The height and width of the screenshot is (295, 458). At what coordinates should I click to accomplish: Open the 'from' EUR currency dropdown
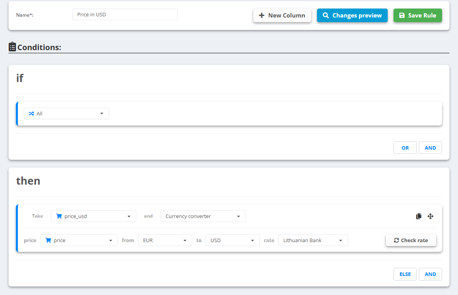[165, 240]
